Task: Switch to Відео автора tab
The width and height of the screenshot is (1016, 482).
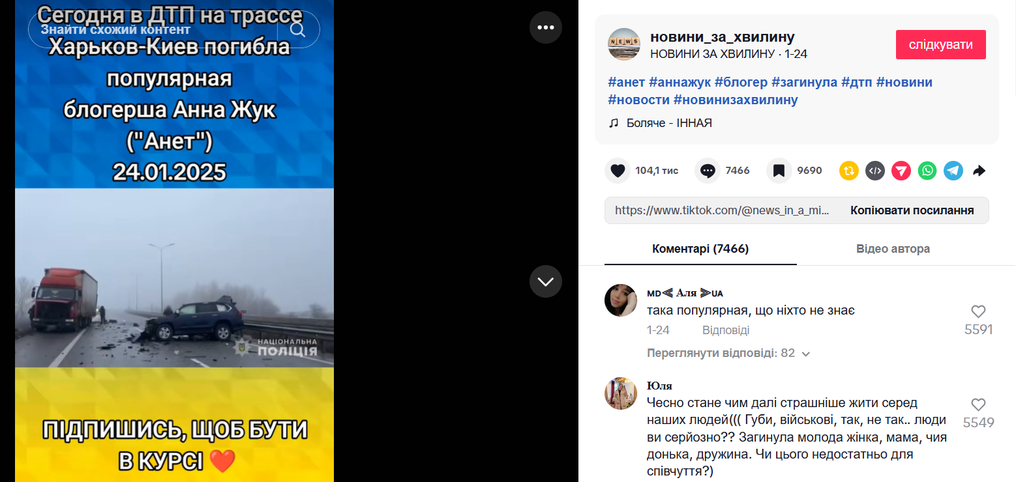Action: tap(893, 249)
